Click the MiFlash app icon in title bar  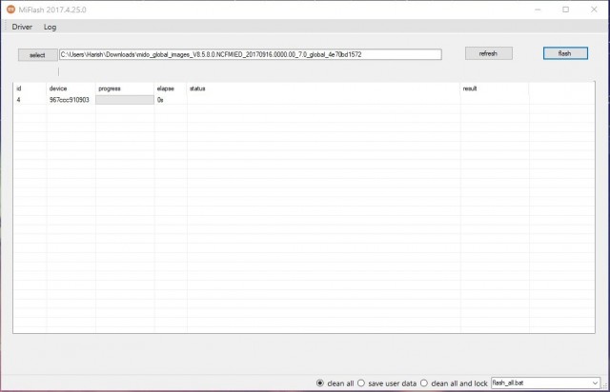pos(10,9)
